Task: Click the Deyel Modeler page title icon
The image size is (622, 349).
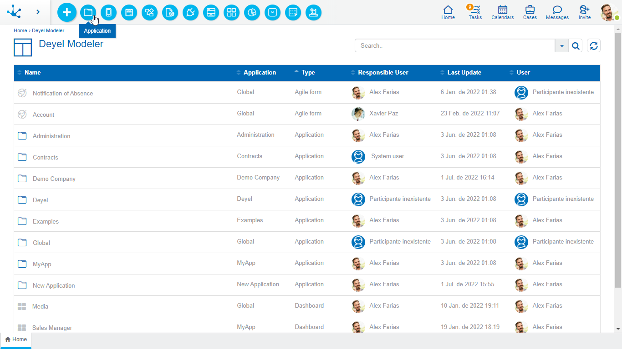Action: click(23, 47)
